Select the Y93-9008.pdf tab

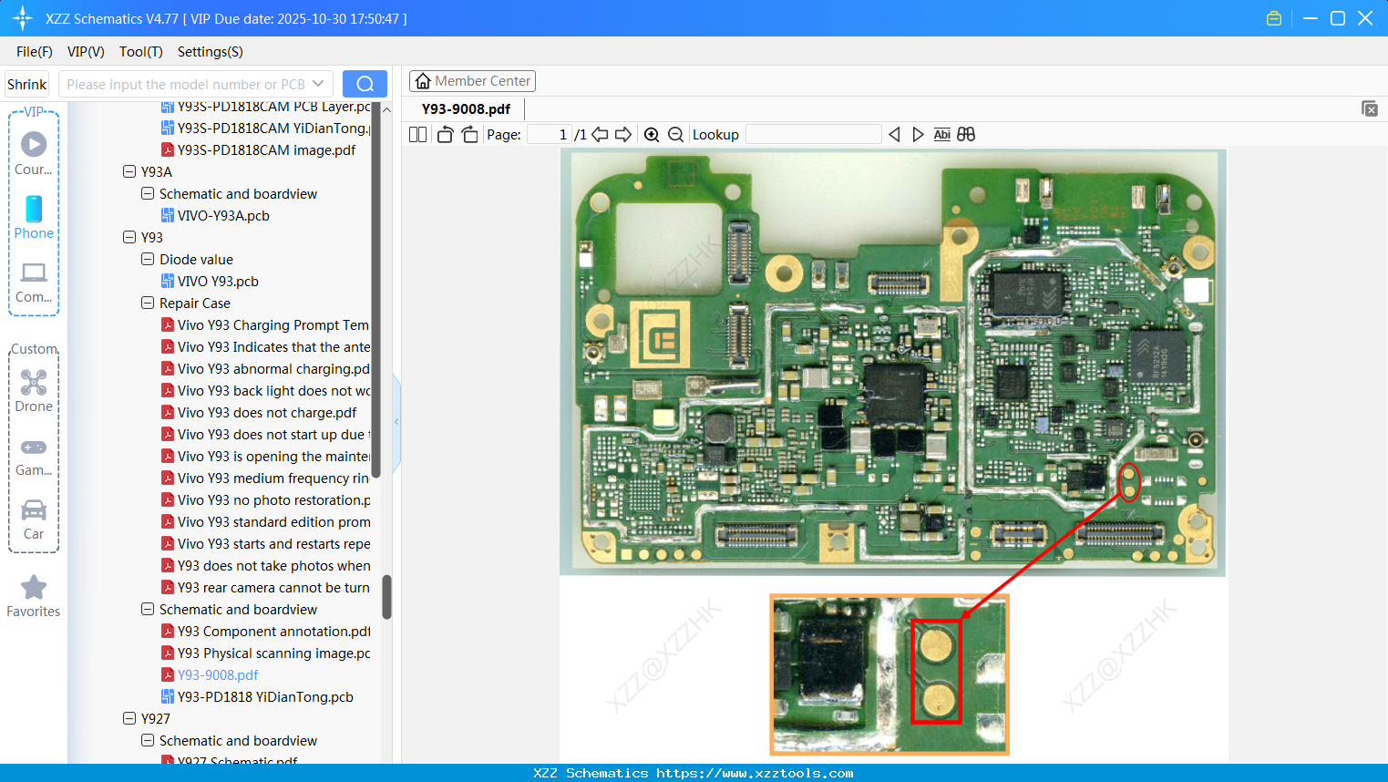pyautogui.click(x=466, y=108)
